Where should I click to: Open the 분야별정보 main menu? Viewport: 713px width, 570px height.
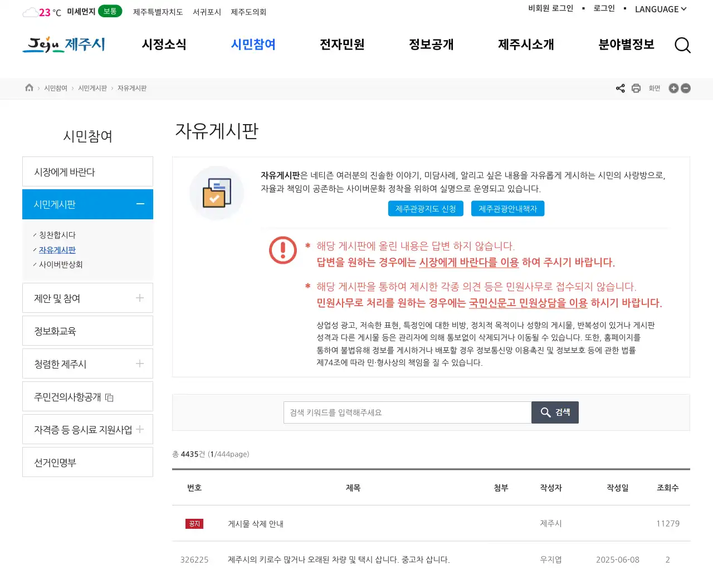(x=626, y=45)
